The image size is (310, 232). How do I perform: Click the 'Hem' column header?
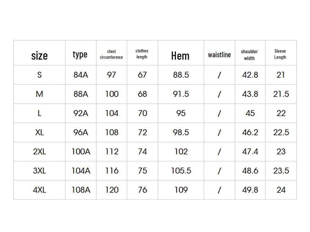(180, 56)
